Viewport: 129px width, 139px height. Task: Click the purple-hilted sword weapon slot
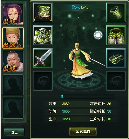point(43,58)
